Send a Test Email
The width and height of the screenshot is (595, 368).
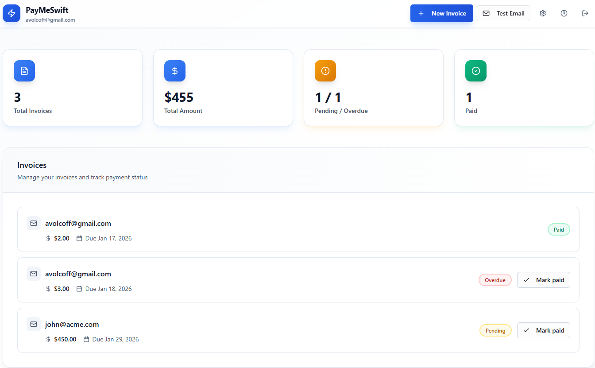pos(503,13)
